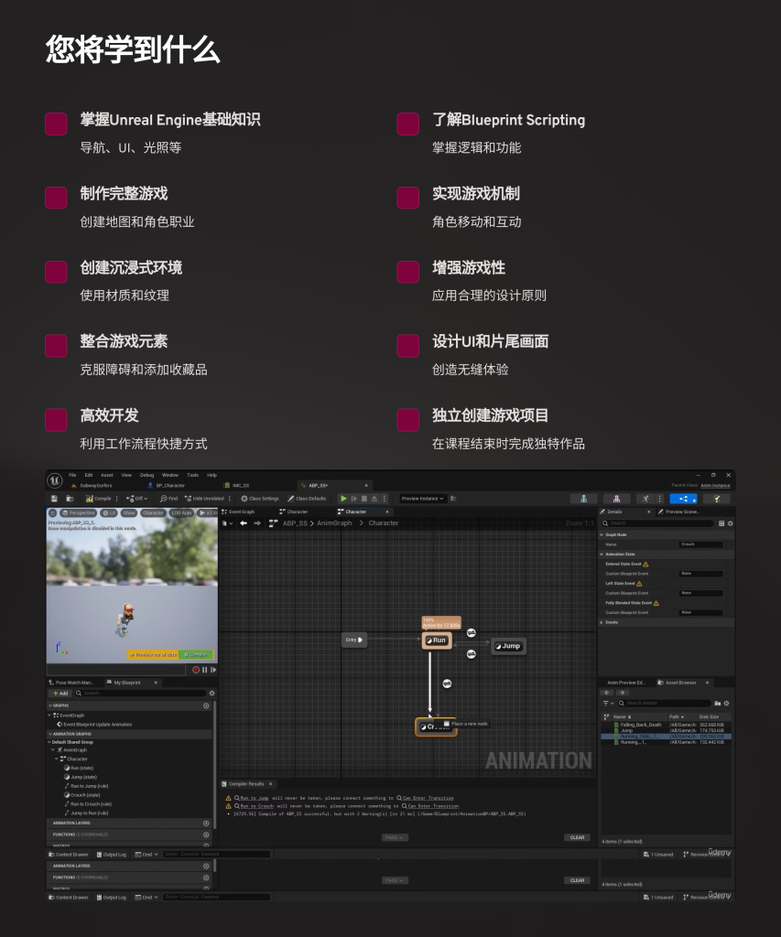Viewport: 781px width, 937px height.
Task: Click the Eject icon in the toolbar
Action: [x=374, y=499]
